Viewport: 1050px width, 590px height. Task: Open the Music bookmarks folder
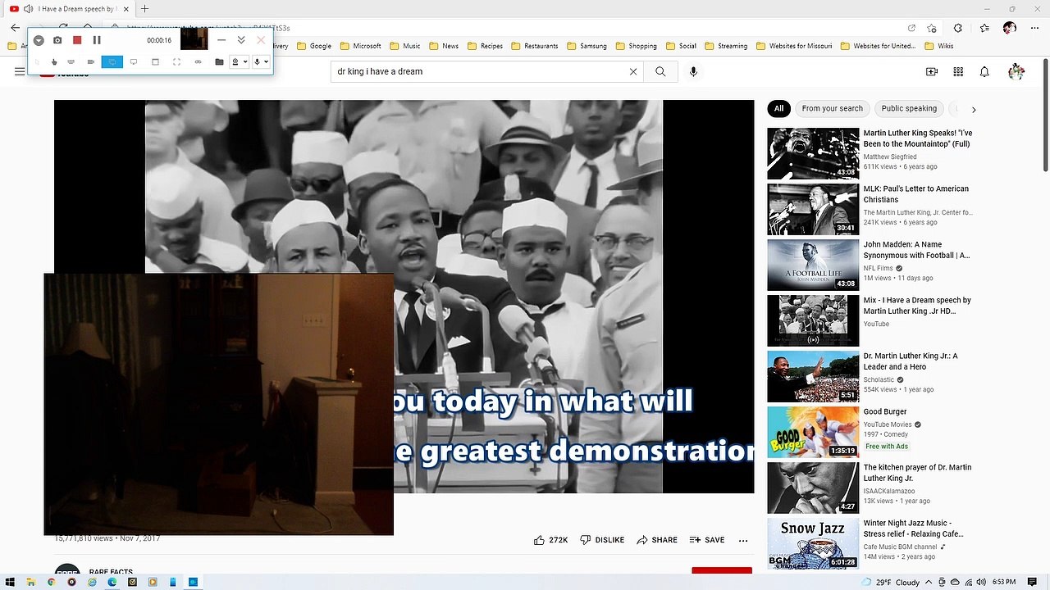(x=405, y=46)
